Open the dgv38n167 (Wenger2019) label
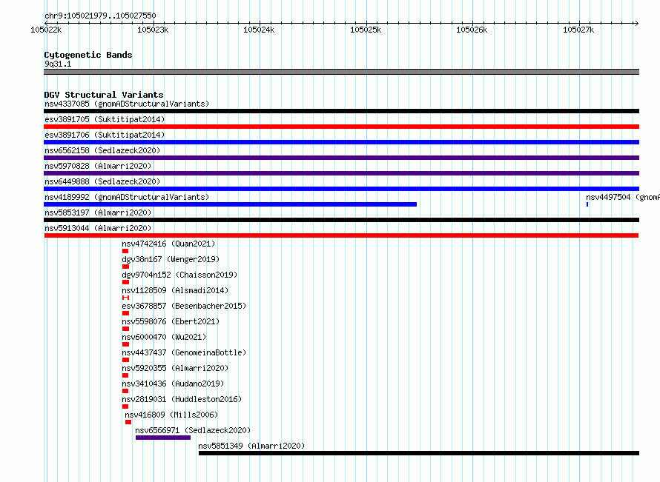 (x=171, y=259)
